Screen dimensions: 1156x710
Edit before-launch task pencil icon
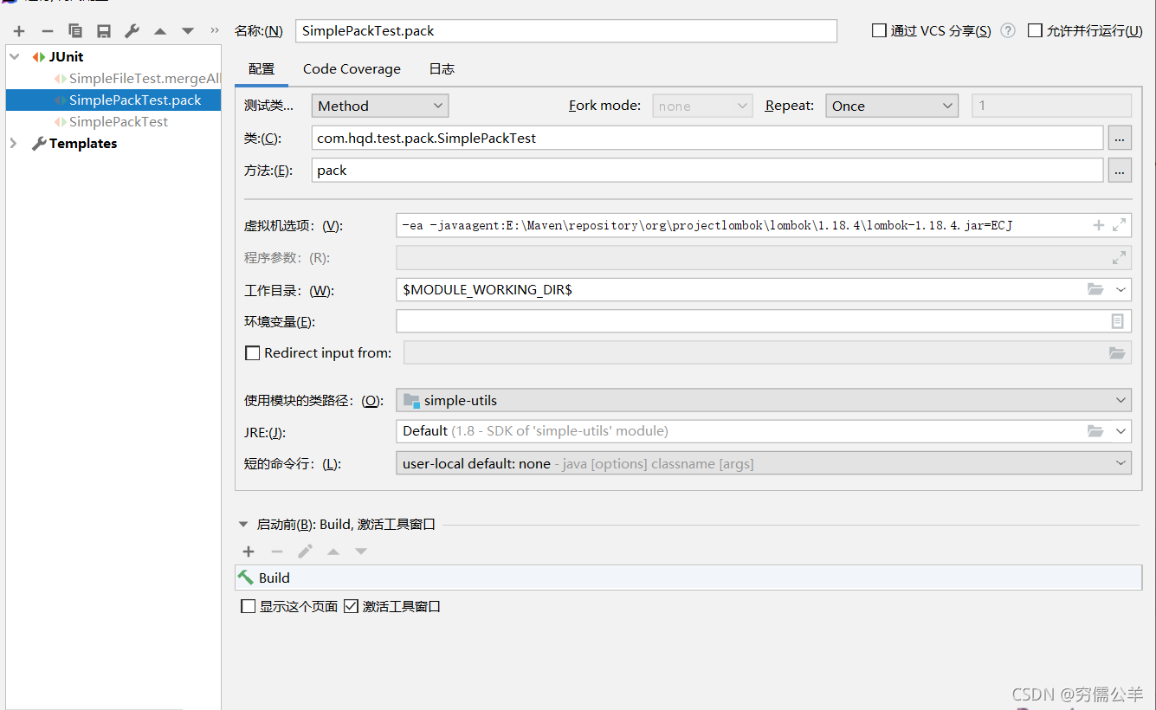(305, 552)
